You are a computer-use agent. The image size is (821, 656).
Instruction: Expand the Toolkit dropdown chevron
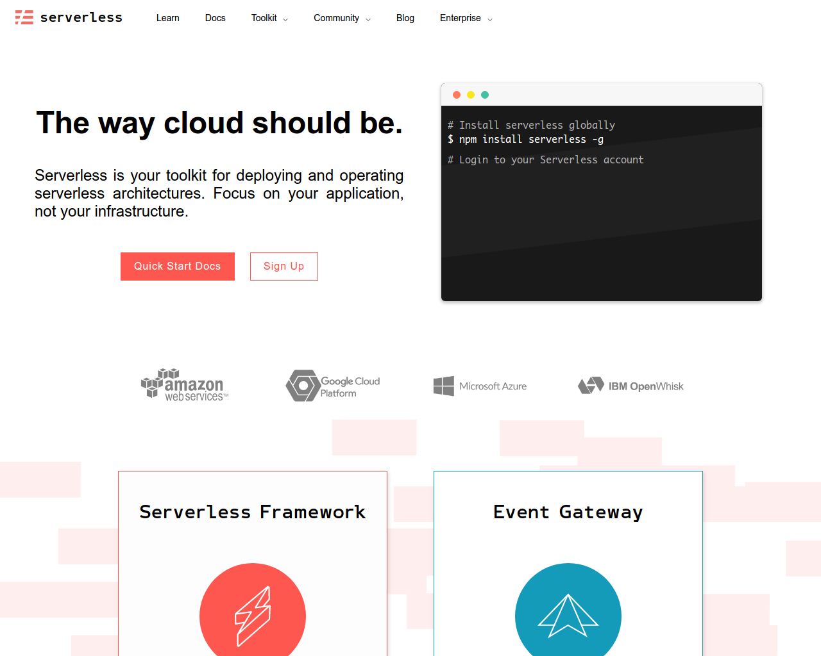pos(285,19)
